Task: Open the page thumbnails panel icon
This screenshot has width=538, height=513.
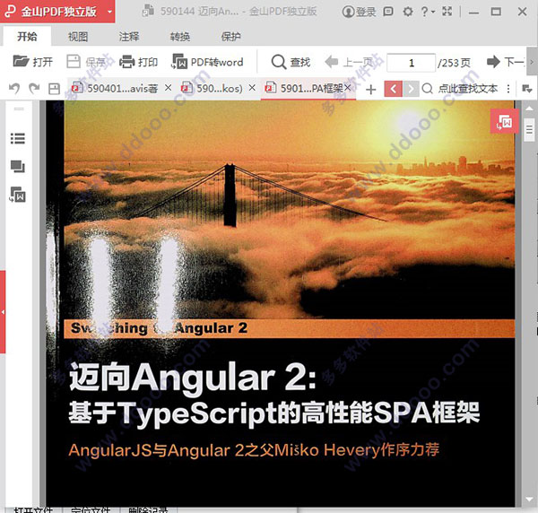Action: pyautogui.click(x=18, y=167)
